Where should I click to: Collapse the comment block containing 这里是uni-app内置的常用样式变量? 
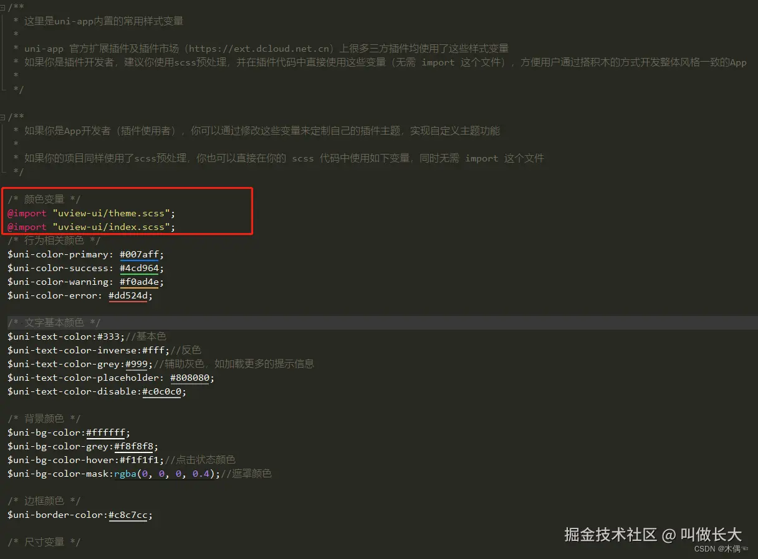click(x=3, y=7)
